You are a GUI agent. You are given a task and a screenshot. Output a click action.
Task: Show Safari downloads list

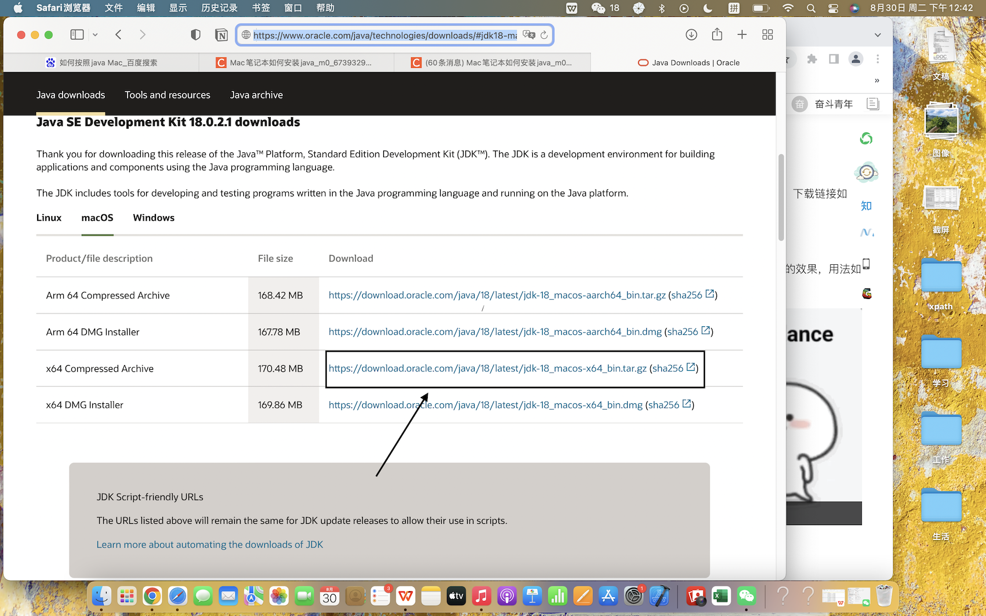[x=692, y=35]
